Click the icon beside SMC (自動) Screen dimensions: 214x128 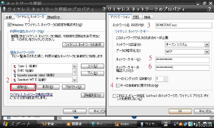[x=14, y=71]
